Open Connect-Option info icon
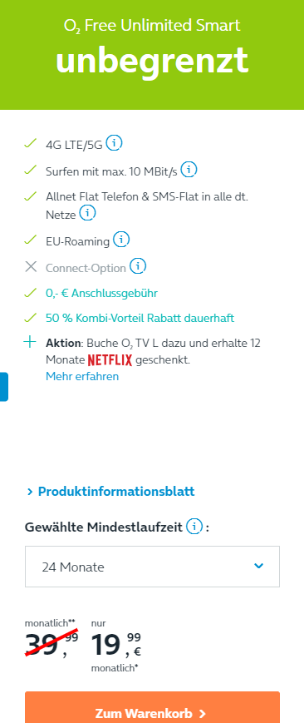 (x=138, y=266)
